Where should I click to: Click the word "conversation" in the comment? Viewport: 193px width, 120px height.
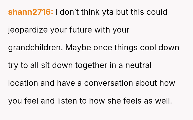coord(109,83)
